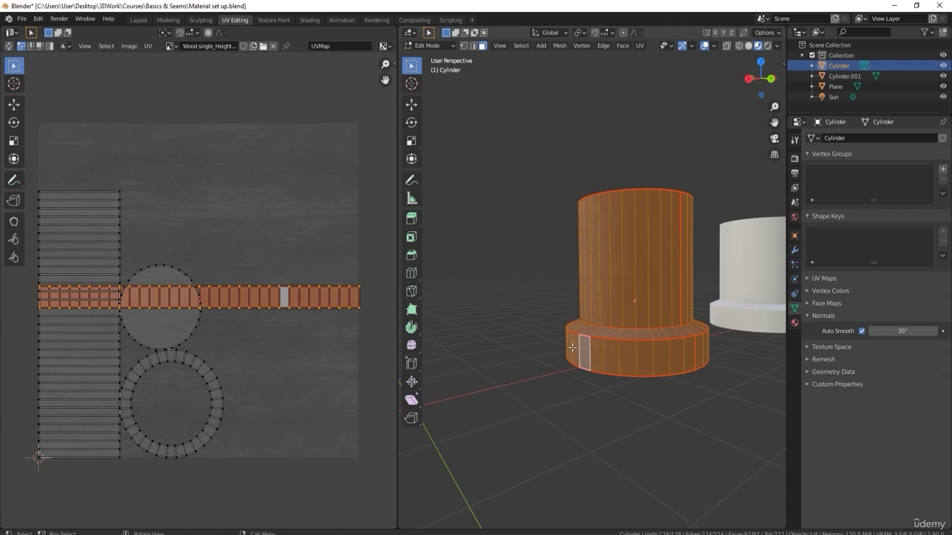Disable the Auto Smooth checkbox
This screenshot has height=535, width=952.
861,331
